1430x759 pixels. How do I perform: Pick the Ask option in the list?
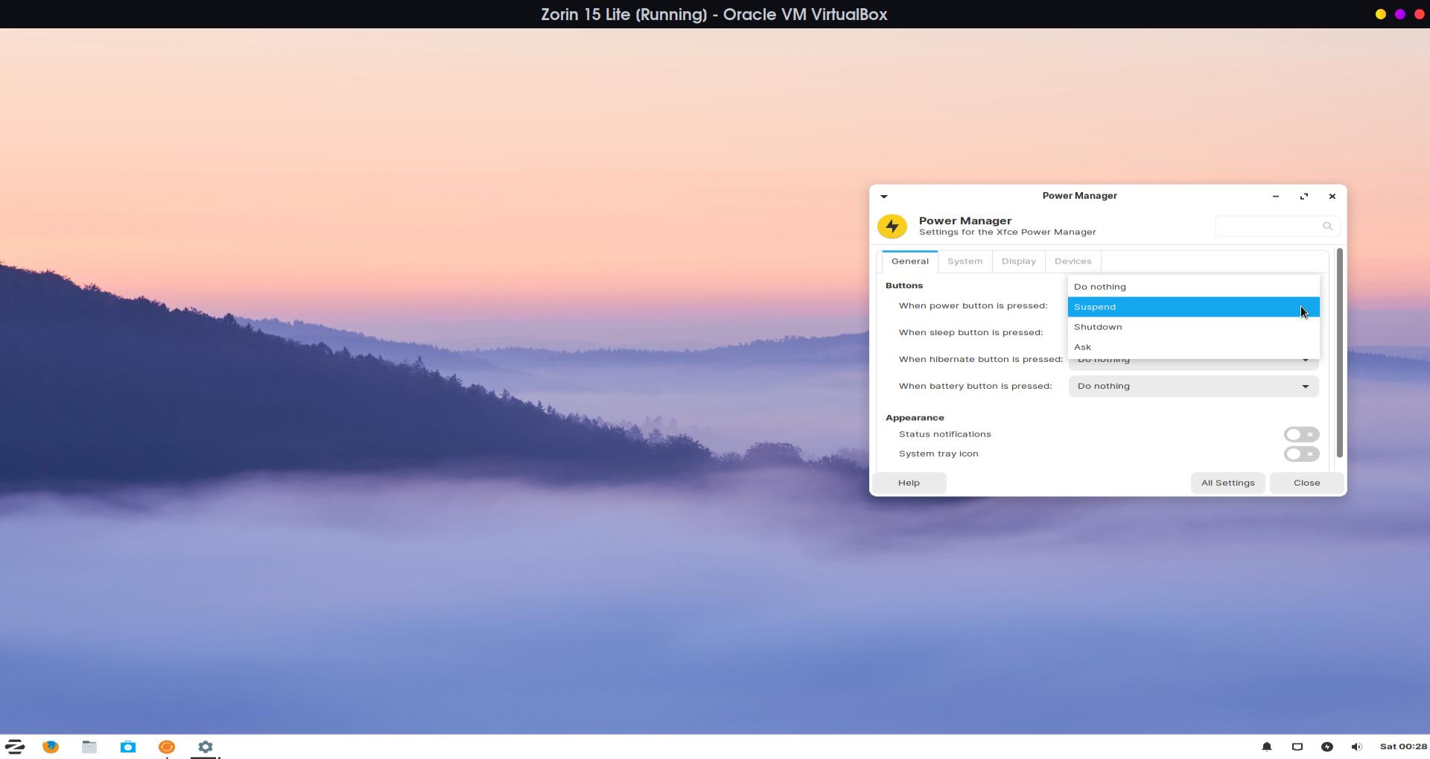pos(1192,347)
